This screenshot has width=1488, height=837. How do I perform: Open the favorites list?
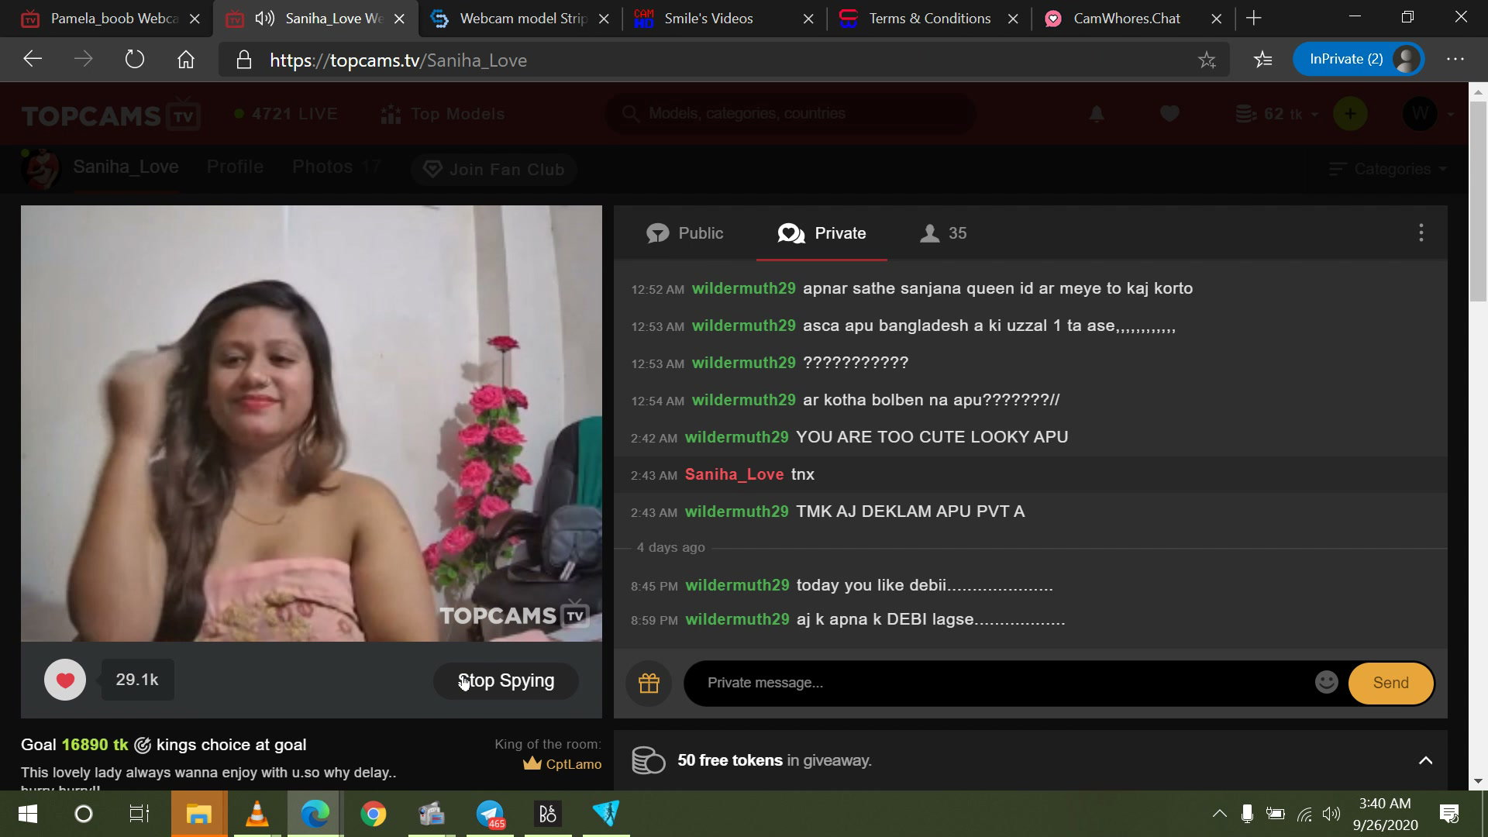(1263, 60)
